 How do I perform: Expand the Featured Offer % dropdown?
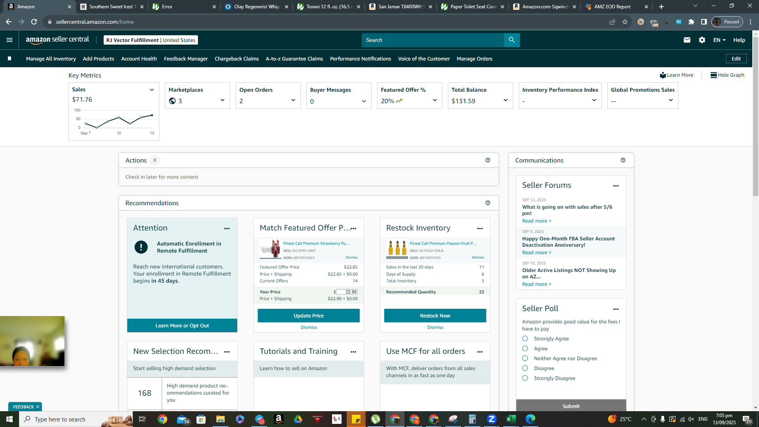pos(435,100)
